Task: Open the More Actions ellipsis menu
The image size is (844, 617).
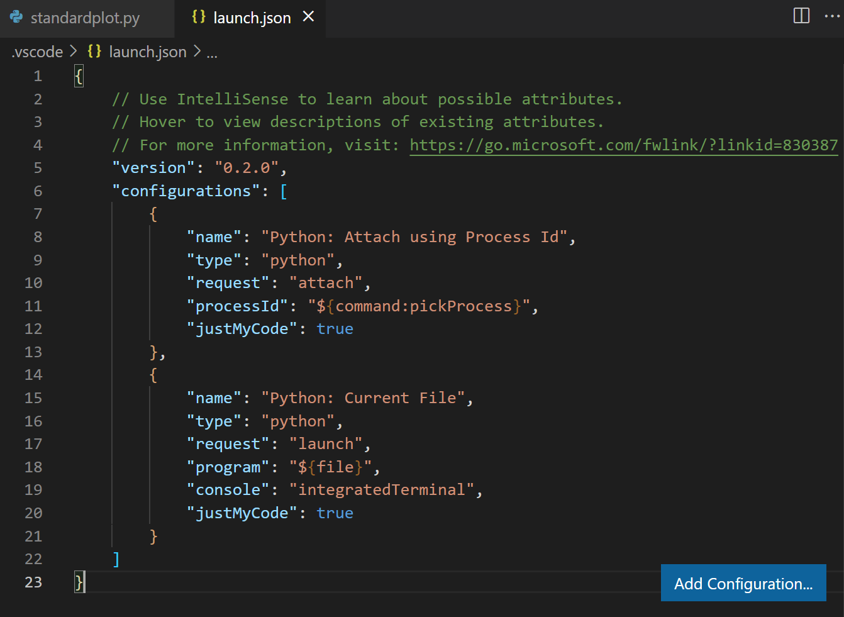Action: (832, 16)
